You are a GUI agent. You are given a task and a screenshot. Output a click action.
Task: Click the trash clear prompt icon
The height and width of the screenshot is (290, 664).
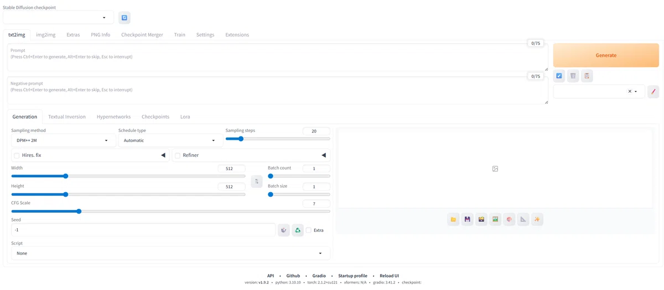click(573, 76)
